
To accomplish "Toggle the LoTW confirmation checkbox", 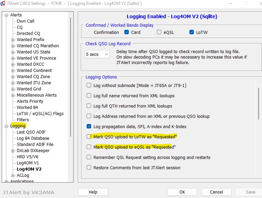I will 191,32.
